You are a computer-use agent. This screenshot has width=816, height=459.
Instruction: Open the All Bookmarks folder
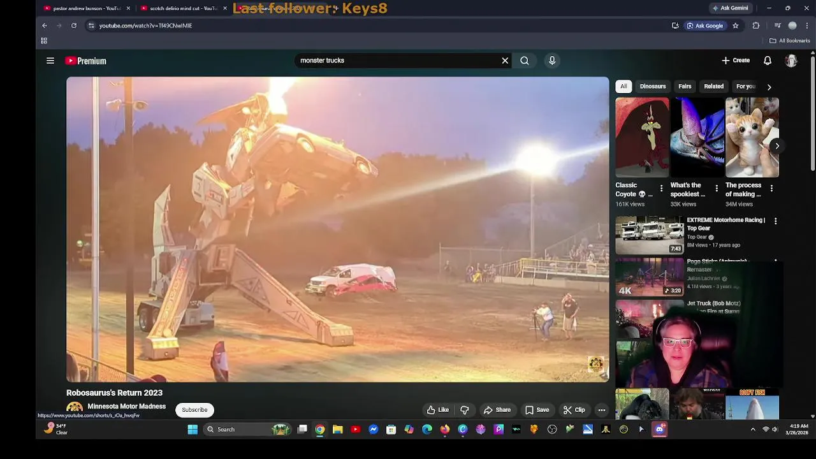790,41
